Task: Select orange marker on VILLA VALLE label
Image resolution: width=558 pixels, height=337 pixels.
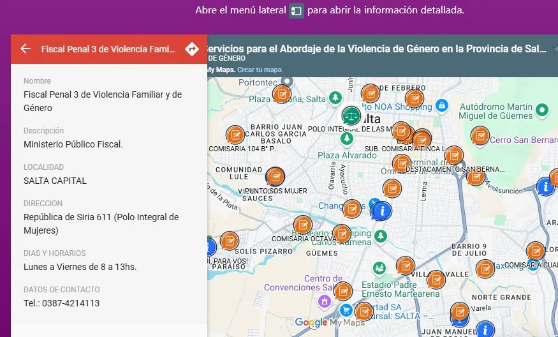Action: 436,280
